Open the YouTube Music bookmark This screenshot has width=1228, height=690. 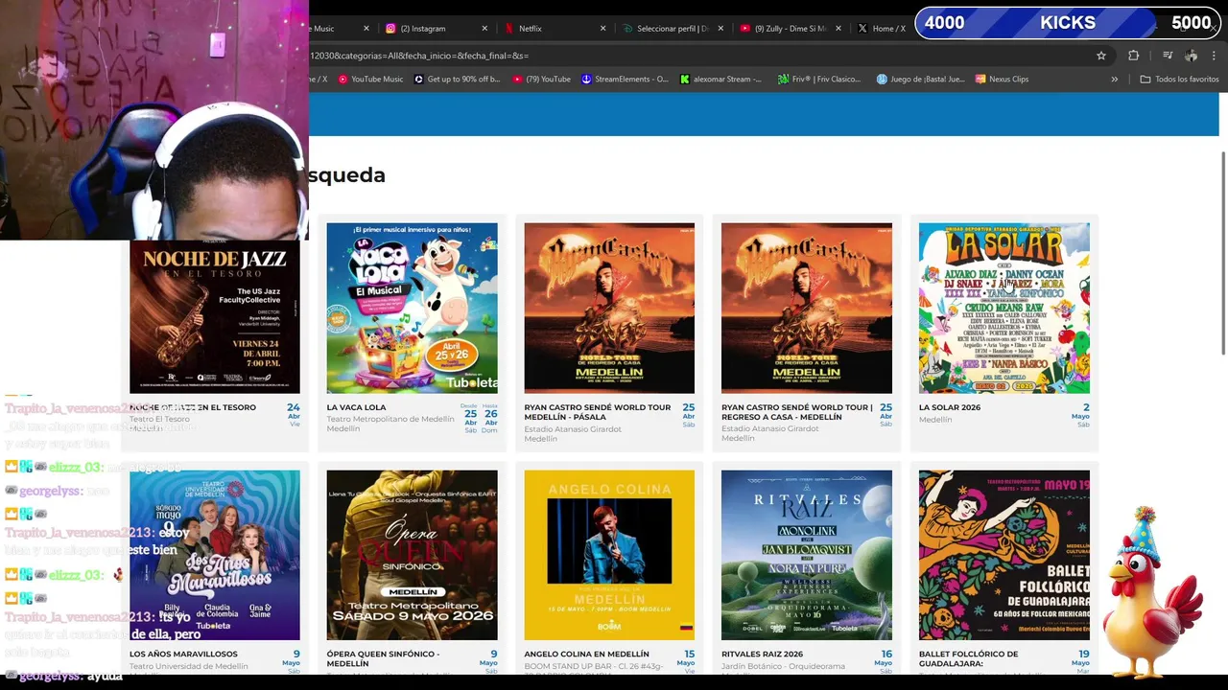coord(370,80)
